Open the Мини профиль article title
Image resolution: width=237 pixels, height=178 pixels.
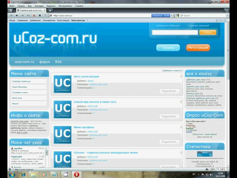(84, 127)
